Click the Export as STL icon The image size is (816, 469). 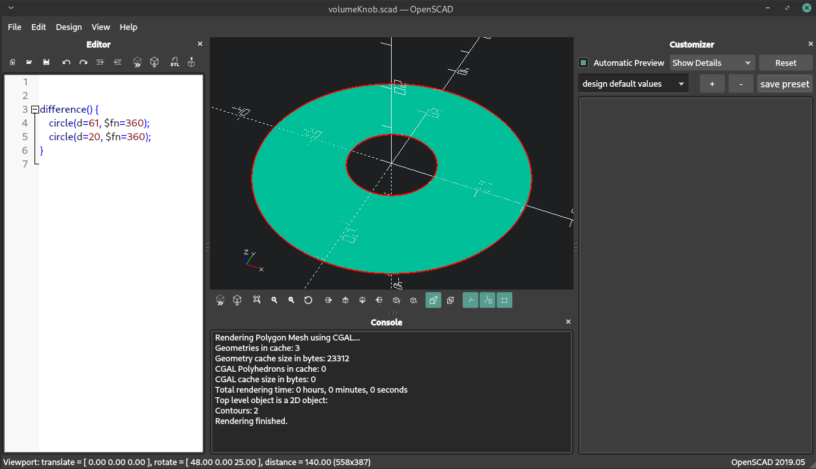click(175, 62)
